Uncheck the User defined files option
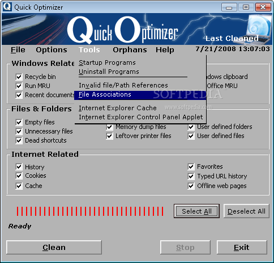 [191, 136]
